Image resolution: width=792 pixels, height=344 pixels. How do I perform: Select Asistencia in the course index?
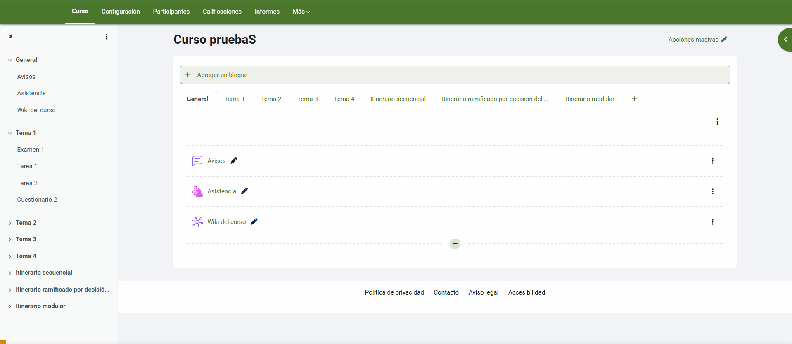pos(31,93)
